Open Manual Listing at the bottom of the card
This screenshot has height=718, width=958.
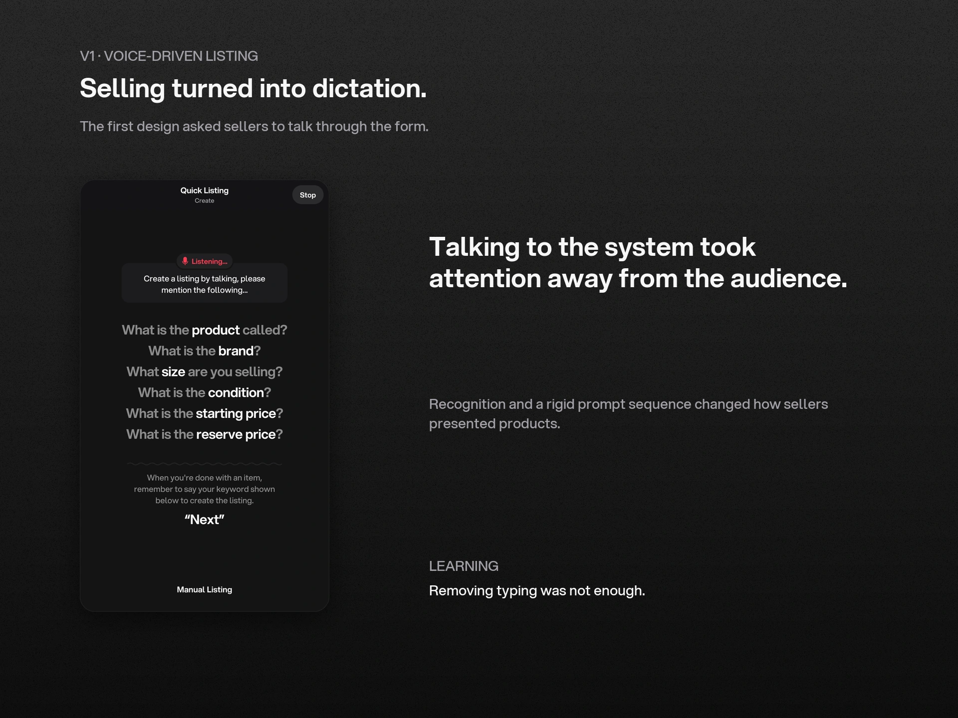tap(204, 589)
